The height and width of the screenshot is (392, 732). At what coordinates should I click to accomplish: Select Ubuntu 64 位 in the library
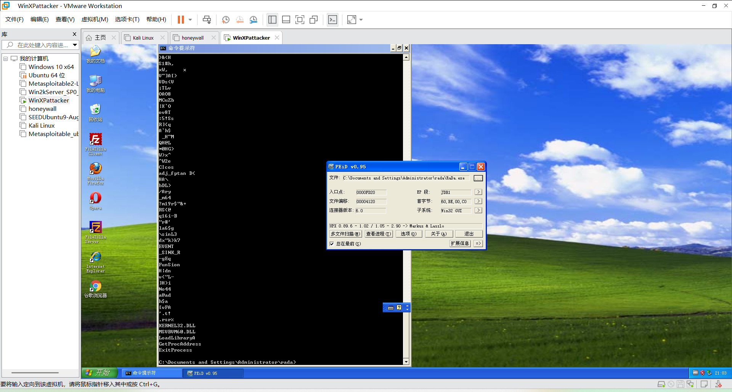47,75
